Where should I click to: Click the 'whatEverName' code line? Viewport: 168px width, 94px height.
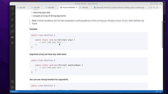pyautogui.click(x=59, y=65)
